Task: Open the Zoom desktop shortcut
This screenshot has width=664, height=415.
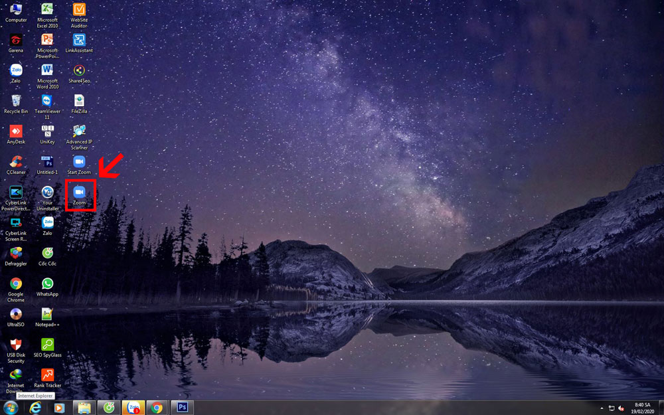Action: tap(80, 193)
